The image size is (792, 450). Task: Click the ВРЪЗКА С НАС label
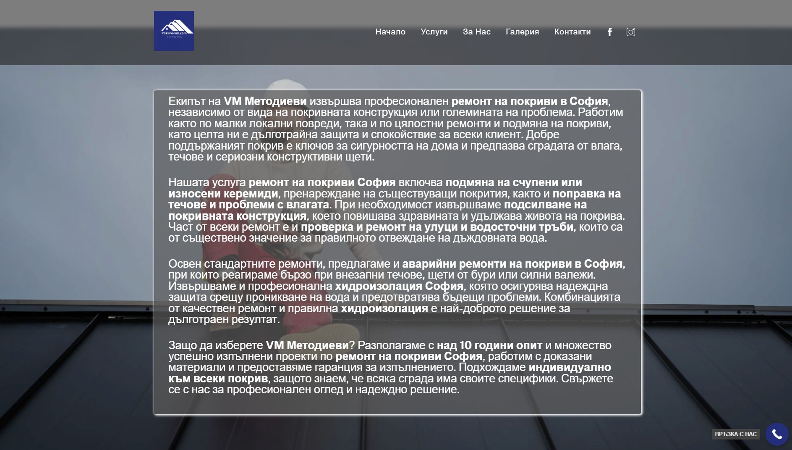pyautogui.click(x=735, y=434)
